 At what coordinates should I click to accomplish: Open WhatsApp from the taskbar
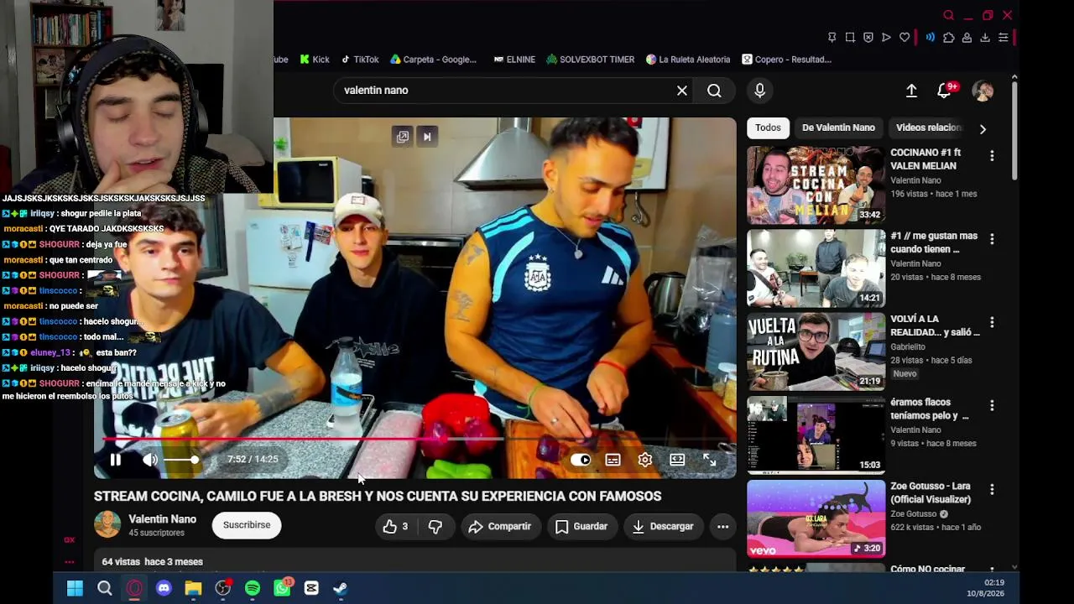(283, 587)
